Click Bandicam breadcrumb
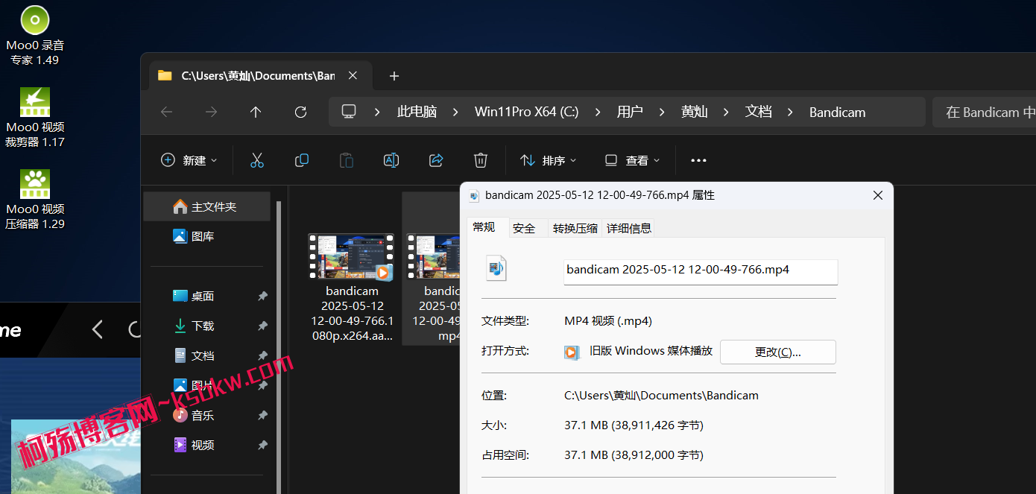Screen dimensions: 1036x494 (x=838, y=113)
